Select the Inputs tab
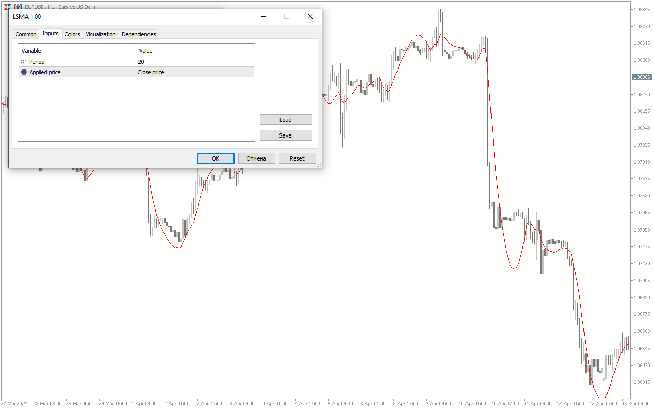 tap(51, 33)
